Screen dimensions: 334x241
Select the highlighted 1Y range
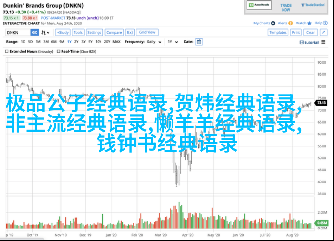click(x=69, y=42)
